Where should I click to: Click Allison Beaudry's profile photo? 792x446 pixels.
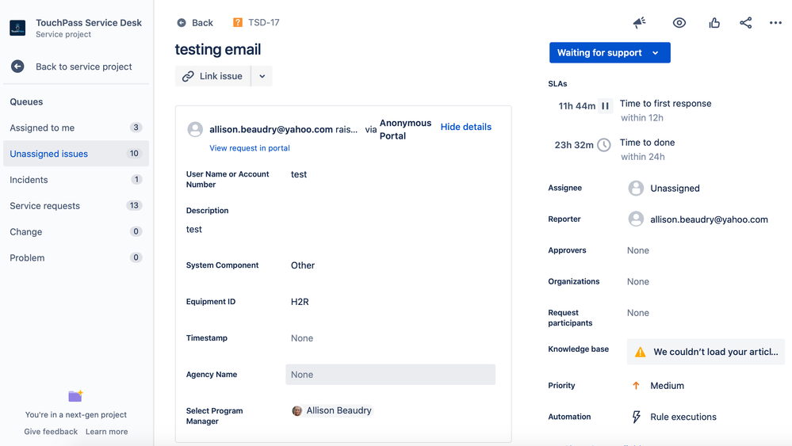(x=297, y=410)
